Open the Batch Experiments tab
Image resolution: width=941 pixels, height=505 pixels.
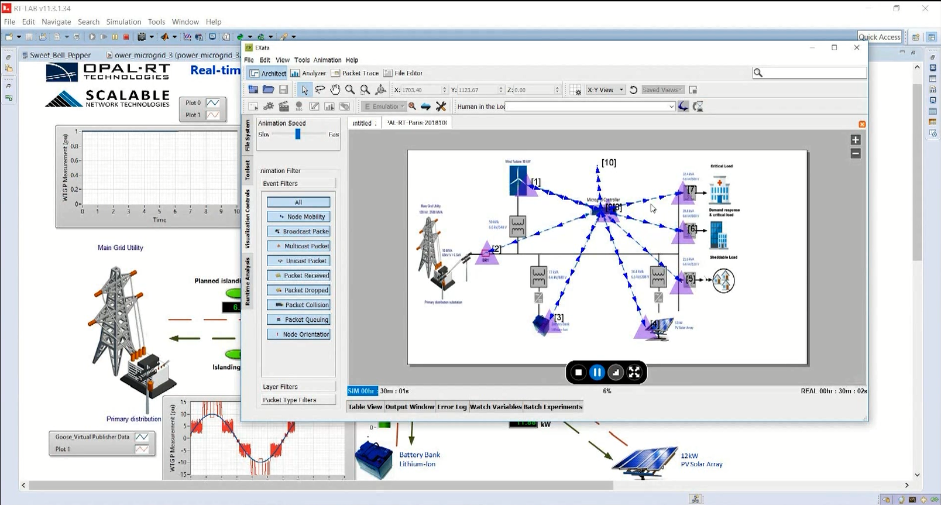pyautogui.click(x=553, y=407)
